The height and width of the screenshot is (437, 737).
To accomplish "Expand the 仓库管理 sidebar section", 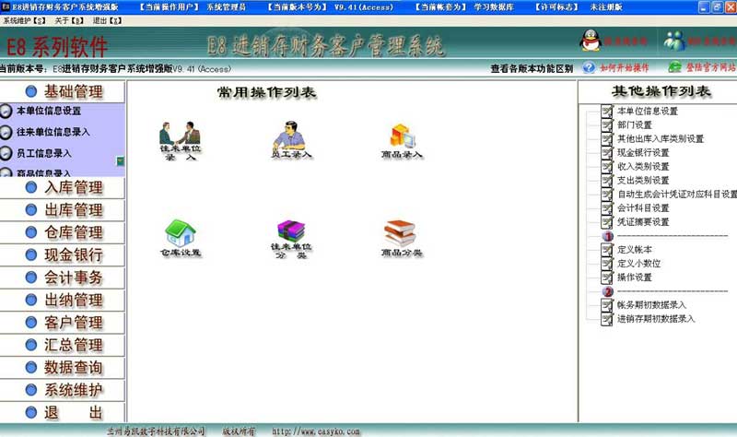I will tap(63, 232).
